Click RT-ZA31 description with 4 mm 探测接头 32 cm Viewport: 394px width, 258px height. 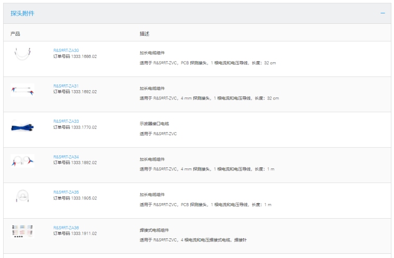click(209, 98)
